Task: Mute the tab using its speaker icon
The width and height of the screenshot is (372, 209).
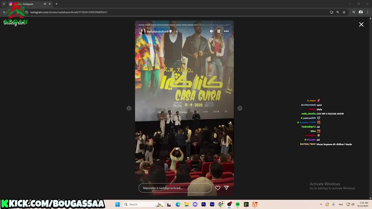Action: coord(45,4)
